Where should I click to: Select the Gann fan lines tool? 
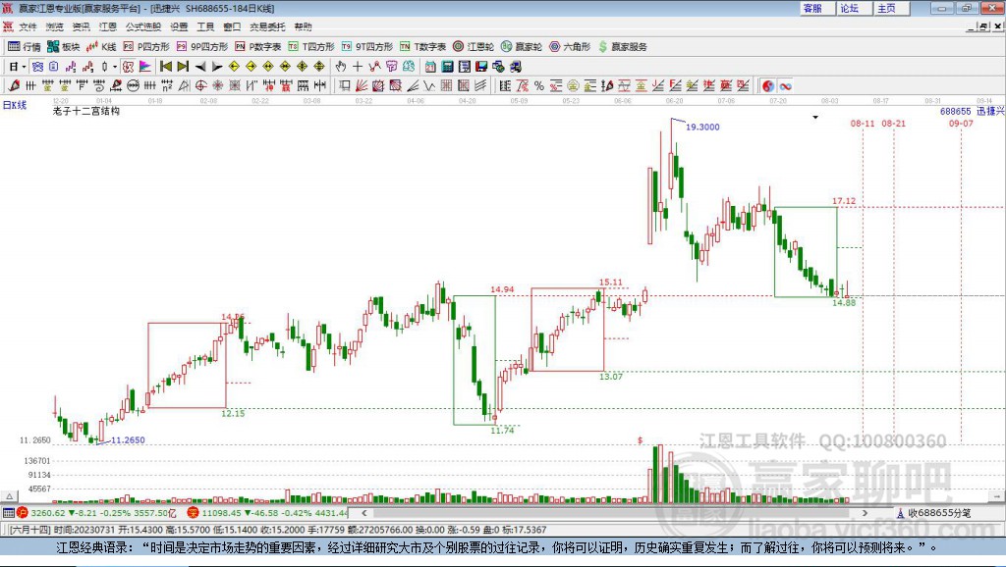(362, 86)
